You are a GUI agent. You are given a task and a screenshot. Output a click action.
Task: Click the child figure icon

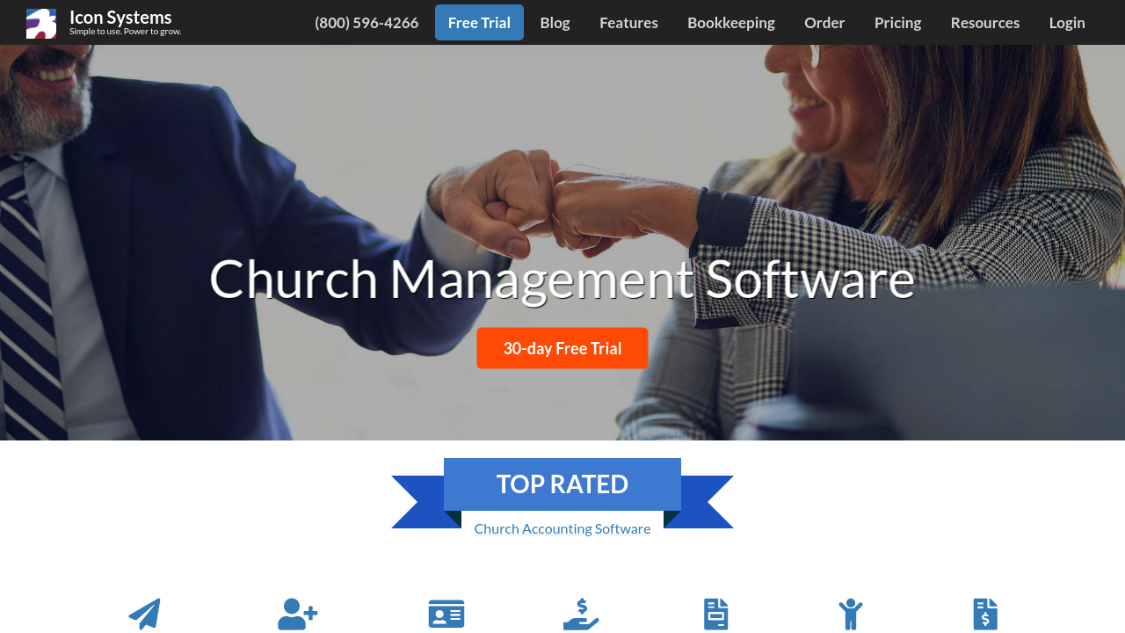pyautogui.click(x=851, y=614)
